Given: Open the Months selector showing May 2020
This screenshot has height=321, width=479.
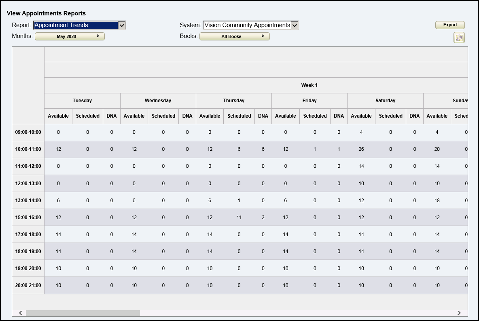Looking at the screenshot, I should pyautogui.click(x=70, y=36).
